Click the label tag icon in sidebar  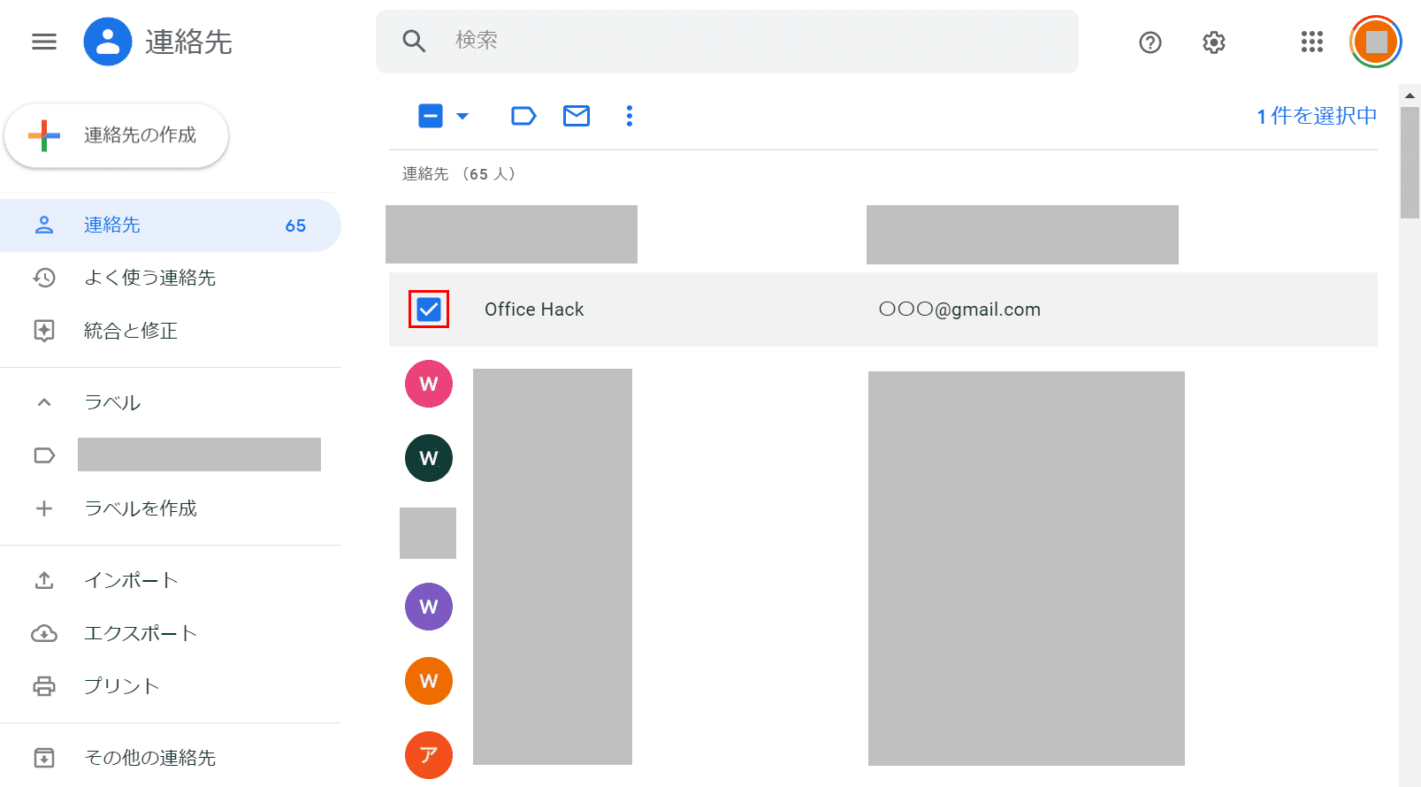44,455
